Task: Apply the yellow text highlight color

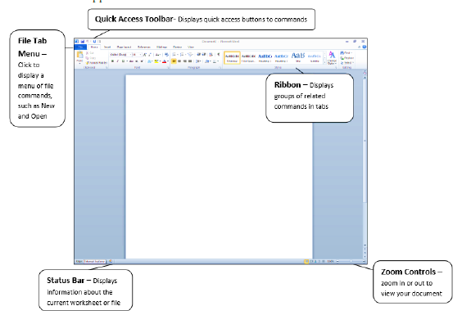Action: [156, 61]
